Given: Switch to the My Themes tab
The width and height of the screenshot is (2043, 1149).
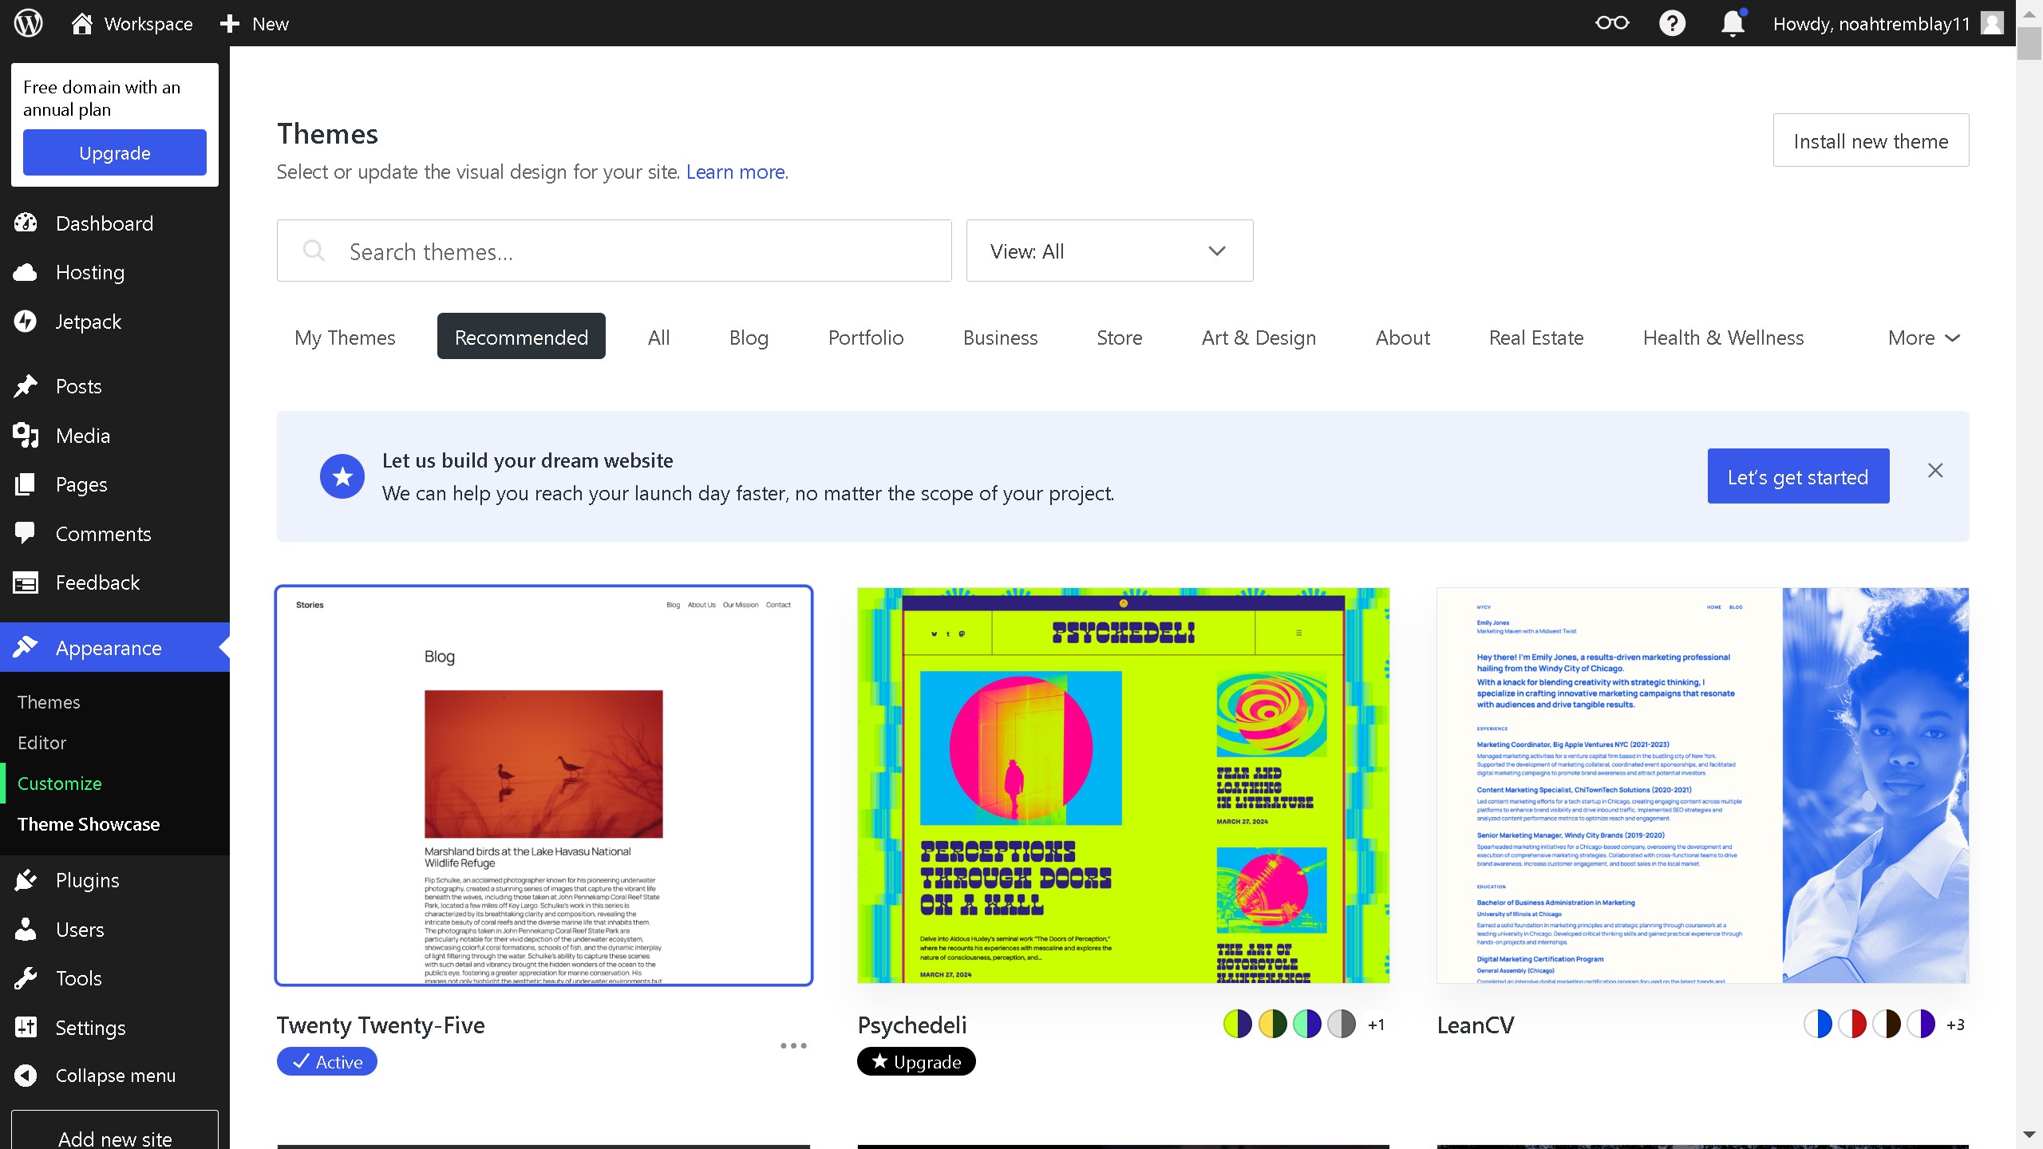Looking at the screenshot, I should pyautogui.click(x=345, y=338).
